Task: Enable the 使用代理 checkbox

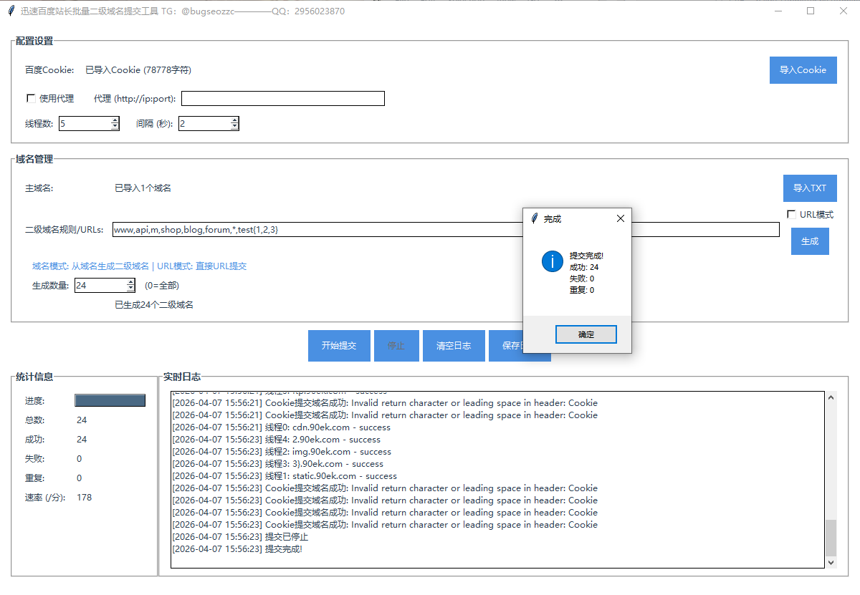Action: pyautogui.click(x=31, y=99)
